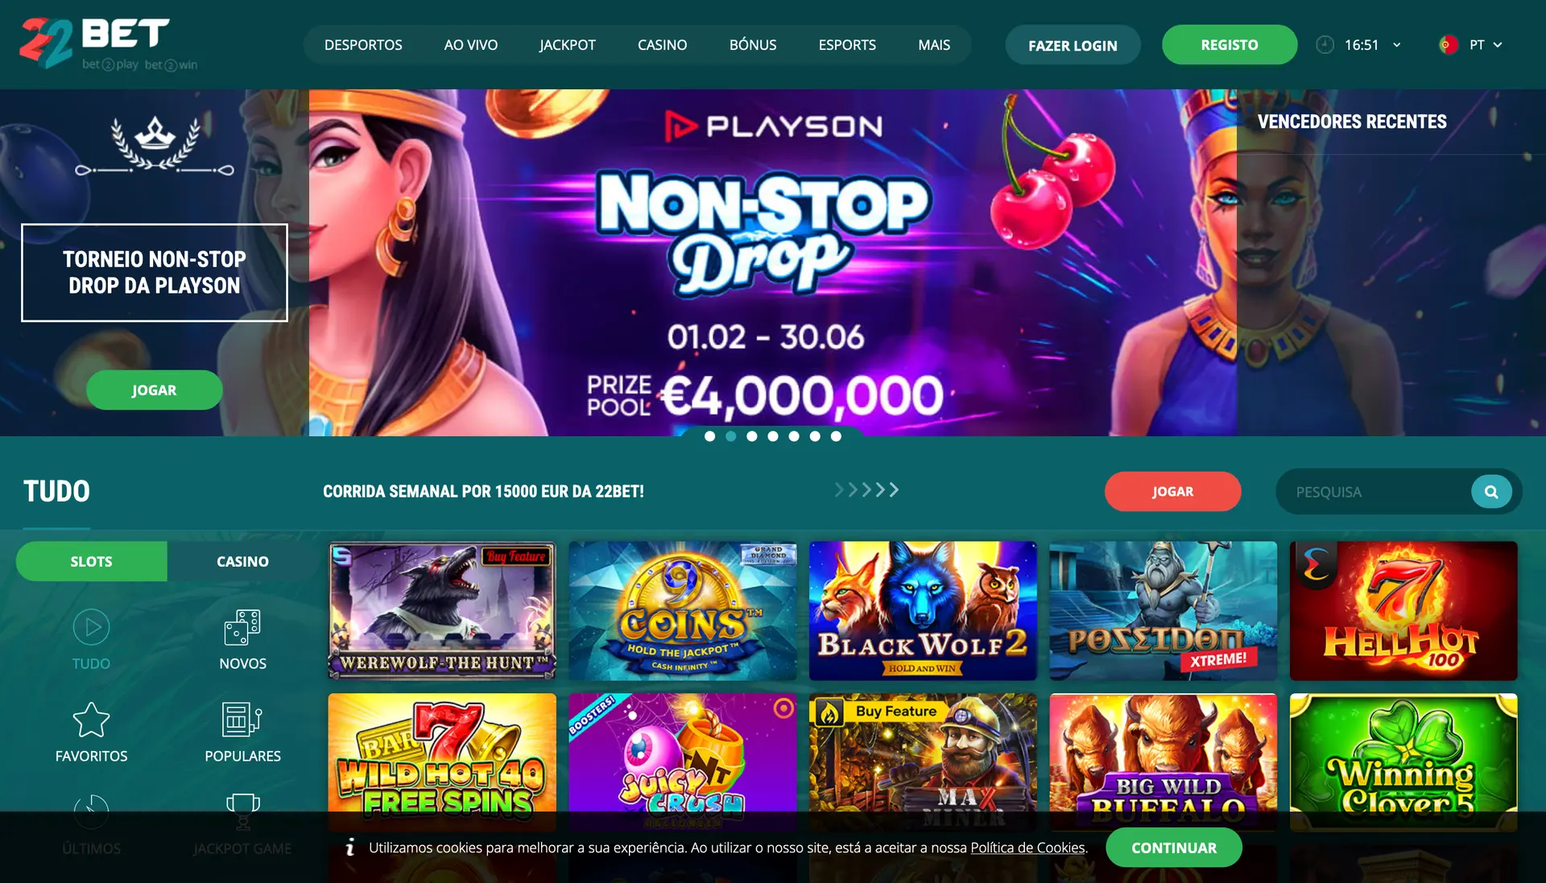Go to the Jackpot menu item
This screenshot has height=883, width=1546.
point(568,45)
